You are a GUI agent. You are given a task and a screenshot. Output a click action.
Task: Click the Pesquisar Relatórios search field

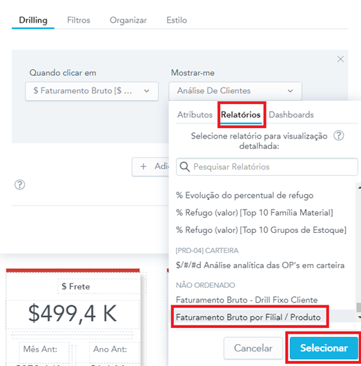coord(266,167)
